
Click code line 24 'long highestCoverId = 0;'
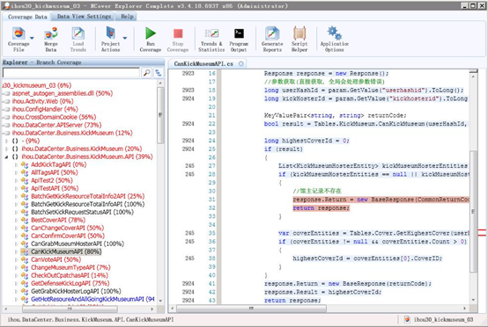[307, 141]
